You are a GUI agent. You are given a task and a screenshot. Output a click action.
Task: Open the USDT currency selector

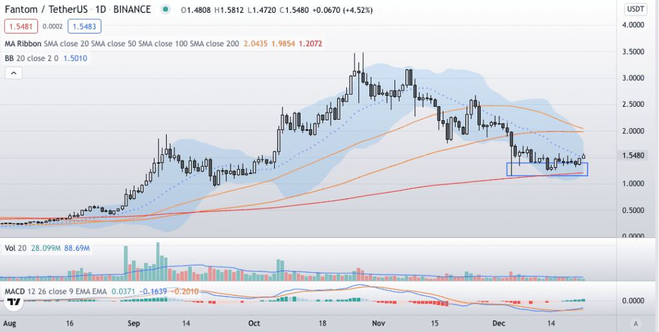tap(636, 9)
